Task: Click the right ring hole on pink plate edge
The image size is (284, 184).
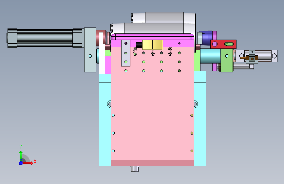Action: click(196, 104)
